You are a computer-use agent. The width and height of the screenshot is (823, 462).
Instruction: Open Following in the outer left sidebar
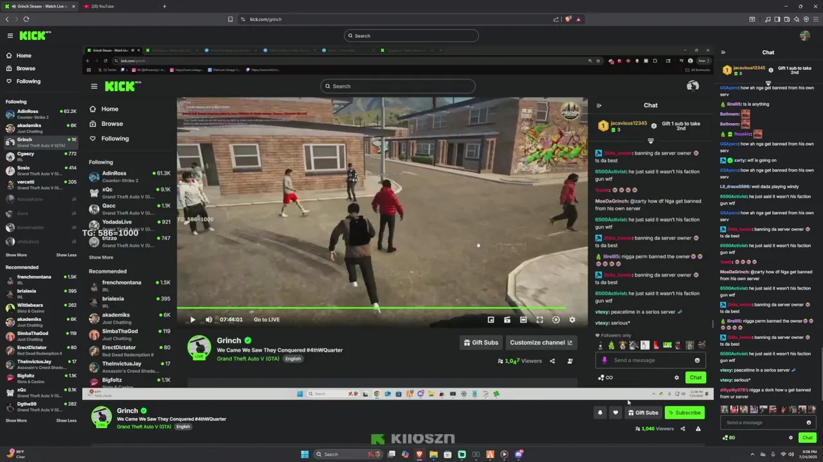23,81
